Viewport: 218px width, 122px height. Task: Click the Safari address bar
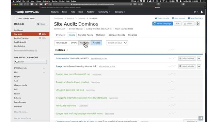[x=92, y=4]
